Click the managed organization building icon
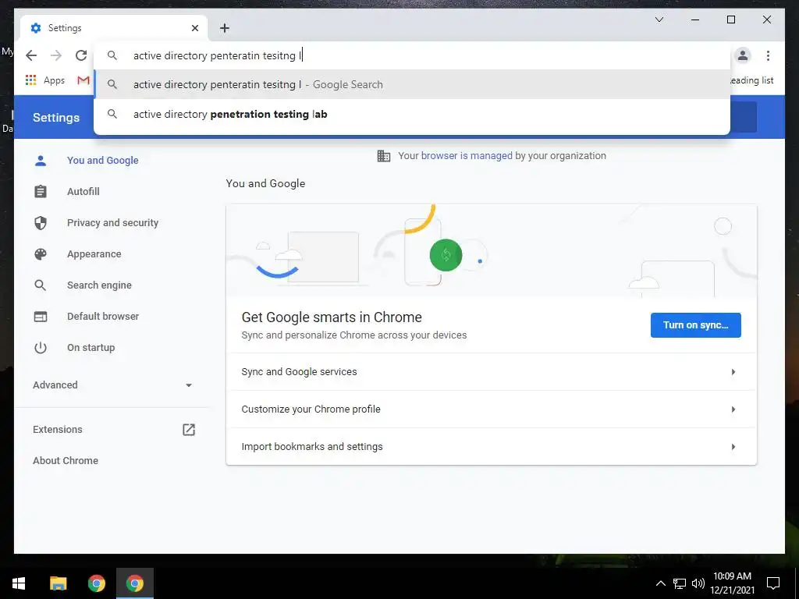 point(384,156)
